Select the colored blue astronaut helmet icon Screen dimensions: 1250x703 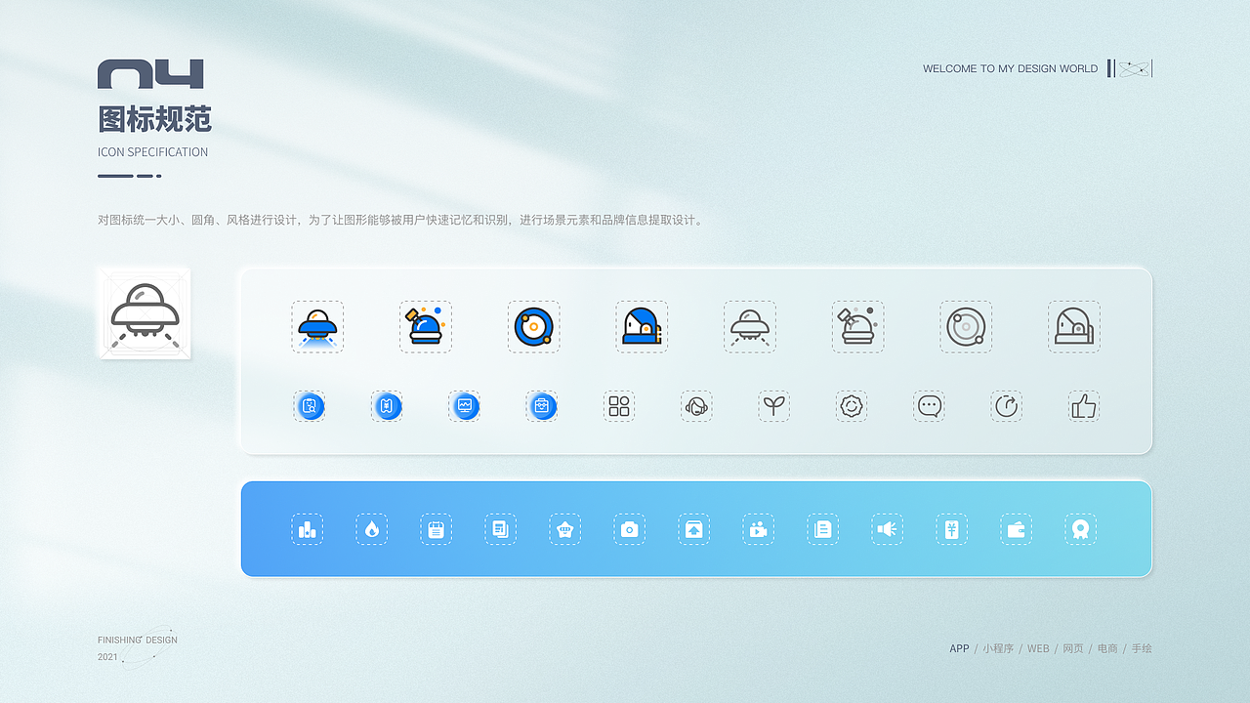click(642, 326)
